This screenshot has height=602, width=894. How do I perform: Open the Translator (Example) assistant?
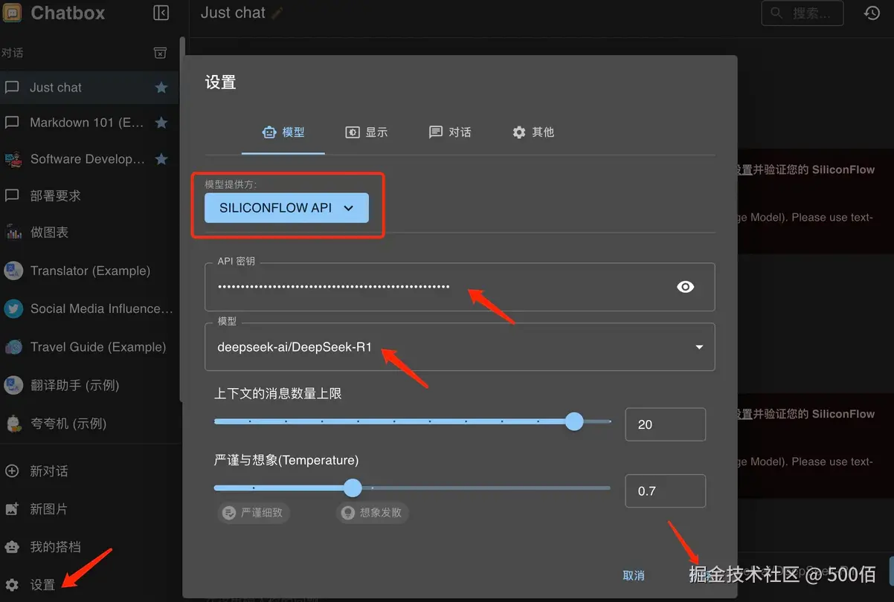click(x=89, y=271)
